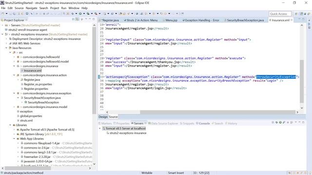The width and height of the screenshot is (312, 175).
Task: Click the Save toolbar icon
Action: 11,14
